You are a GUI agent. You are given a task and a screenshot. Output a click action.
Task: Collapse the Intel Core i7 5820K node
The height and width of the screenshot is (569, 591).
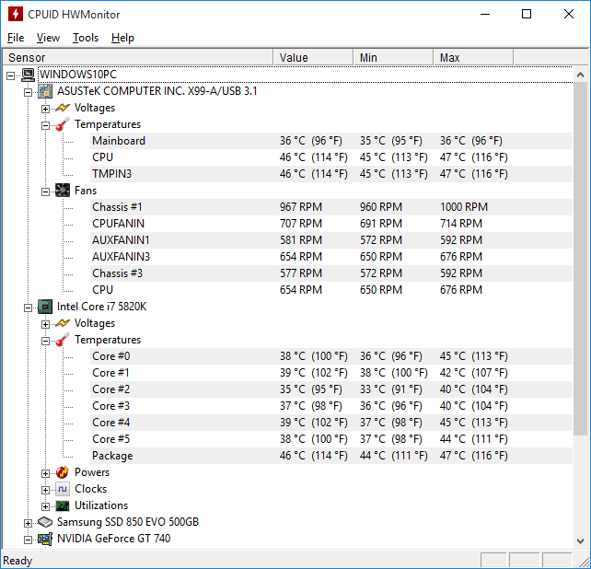[28, 308]
